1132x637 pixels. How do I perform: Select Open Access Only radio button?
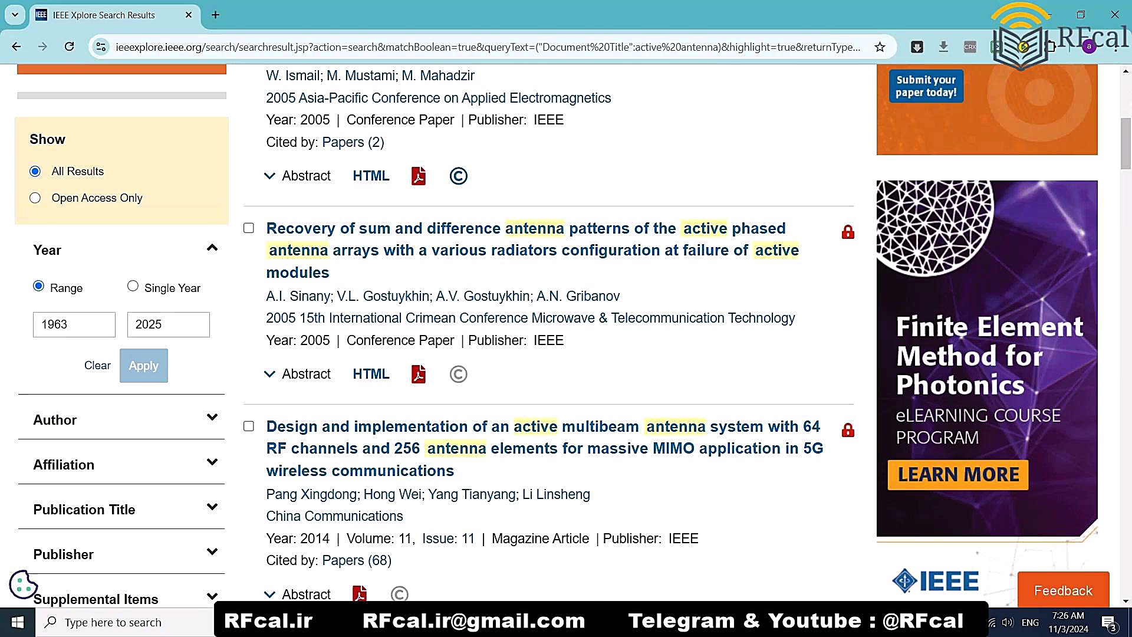(35, 198)
